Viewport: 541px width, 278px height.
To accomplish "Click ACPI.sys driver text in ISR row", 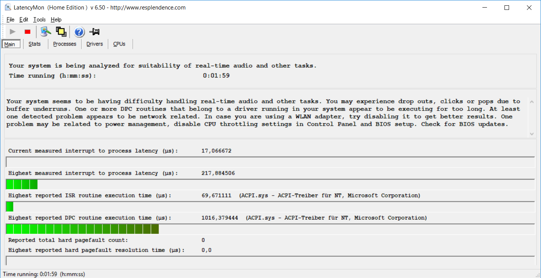I will (330, 196).
